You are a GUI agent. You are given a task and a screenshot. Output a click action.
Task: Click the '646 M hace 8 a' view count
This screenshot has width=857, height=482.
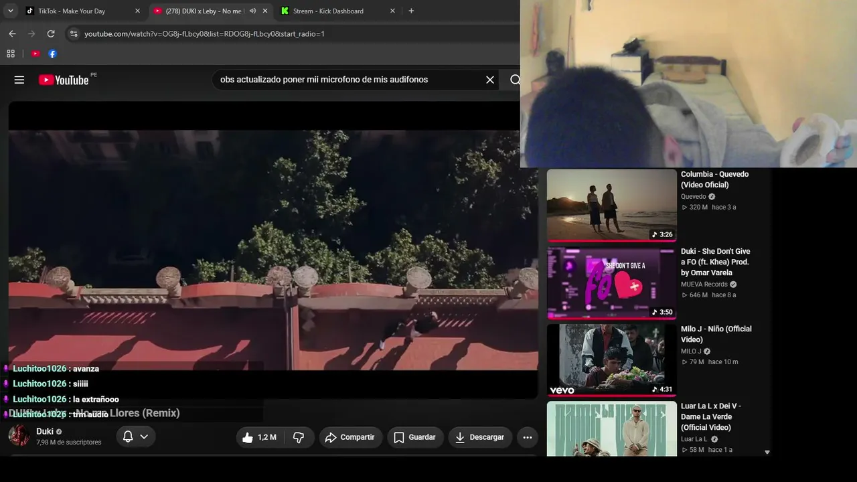pyautogui.click(x=709, y=295)
